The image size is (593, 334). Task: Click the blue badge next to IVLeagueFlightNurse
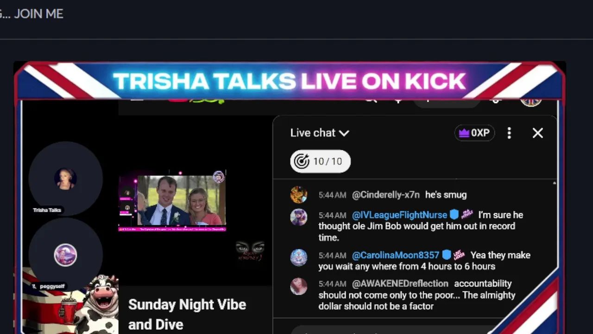[x=454, y=215]
